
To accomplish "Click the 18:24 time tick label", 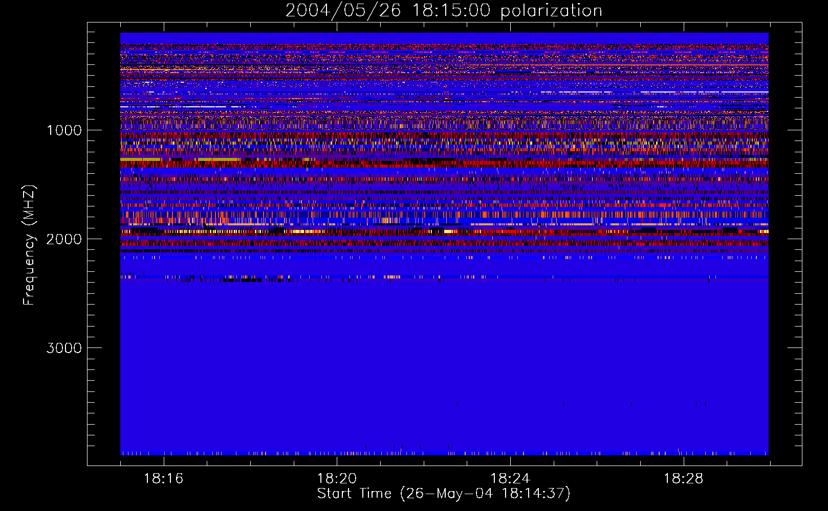I will [x=510, y=478].
